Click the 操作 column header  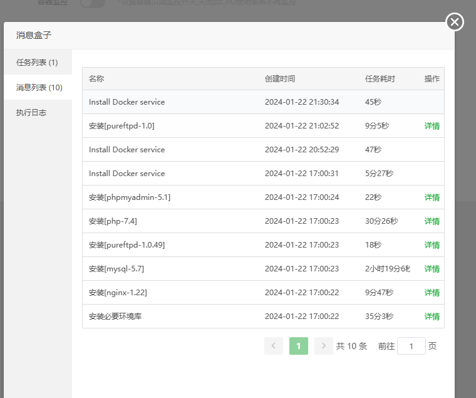[432, 79]
